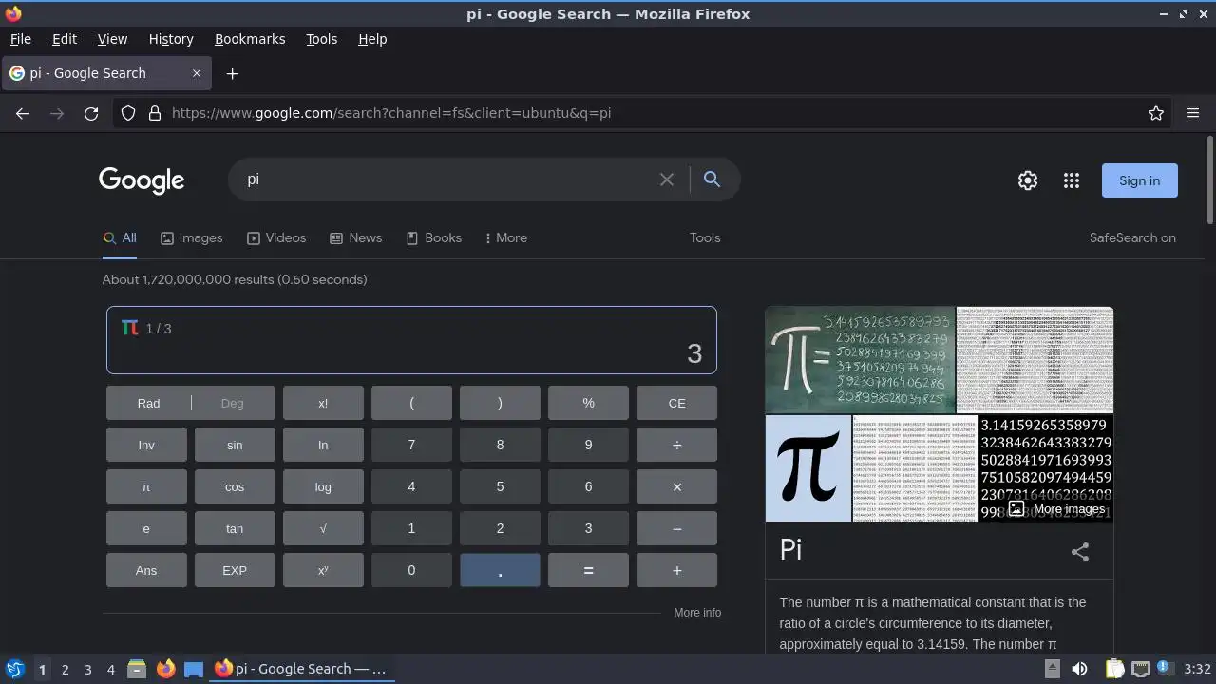Open SafeSearch on settings
Image resolution: width=1216 pixels, height=684 pixels.
1132,238
